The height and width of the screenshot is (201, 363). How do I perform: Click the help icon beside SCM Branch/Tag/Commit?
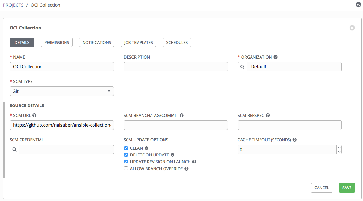point(182,115)
